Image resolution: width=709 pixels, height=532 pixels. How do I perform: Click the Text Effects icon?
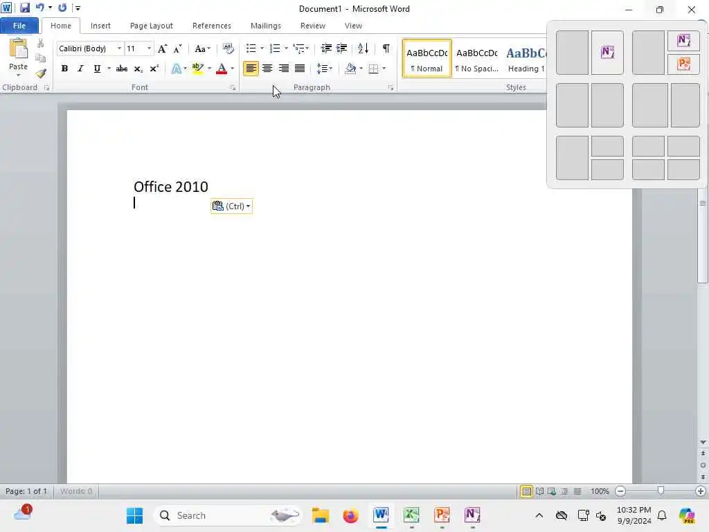pyautogui.click(x=177, y=69)
